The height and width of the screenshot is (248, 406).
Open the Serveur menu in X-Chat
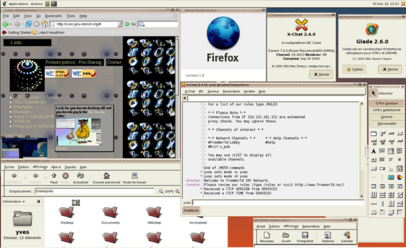[x=213, y=91]
